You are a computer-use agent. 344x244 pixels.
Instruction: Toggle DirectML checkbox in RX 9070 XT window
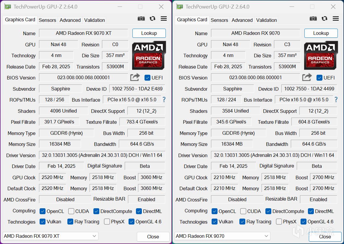point(139,211)
